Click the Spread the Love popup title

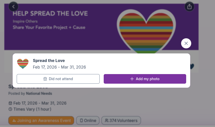(x=49, y=60)
